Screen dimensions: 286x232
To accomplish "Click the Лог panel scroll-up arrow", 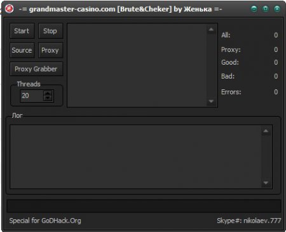I will tap(266, 131).
